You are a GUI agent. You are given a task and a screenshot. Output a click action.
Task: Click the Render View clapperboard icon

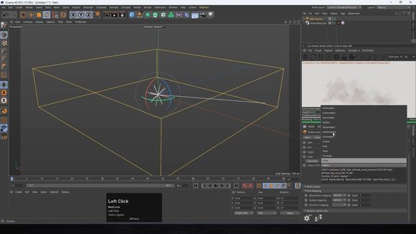107,15
